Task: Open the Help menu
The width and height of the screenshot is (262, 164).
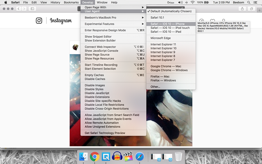Action: click(114, 2)
